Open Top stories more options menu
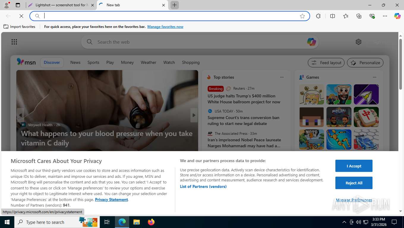 pos(282,77)
